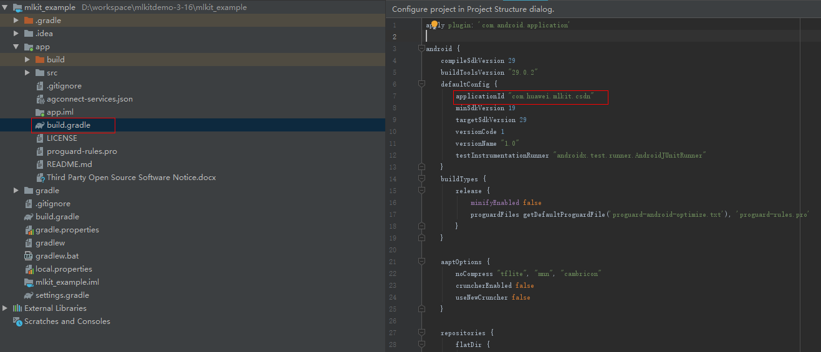Click the README.md file icon
This screenshot has height=352, width=821.
pyautogui.click(x=40, y=164)
